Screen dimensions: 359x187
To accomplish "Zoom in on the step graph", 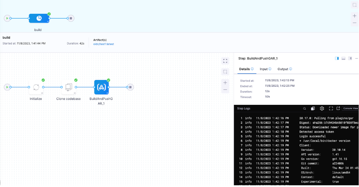I will pyautogui.click(x=225, y=83).
